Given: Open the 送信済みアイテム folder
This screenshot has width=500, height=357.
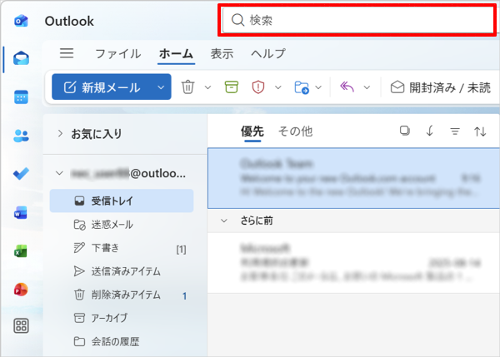Looking at the screenshot, I should coord(122,271).
